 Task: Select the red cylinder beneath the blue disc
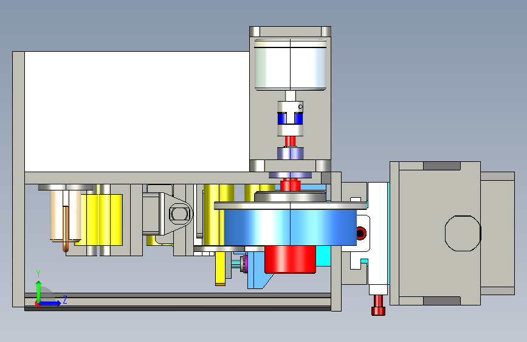[x=290, y=259]
